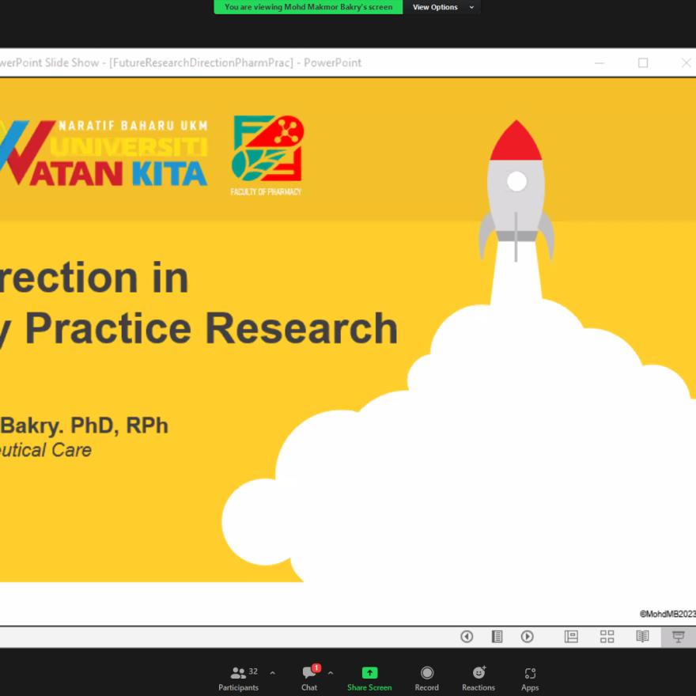Click the Faculty of Pharmacy logo
Screen dimensions: 696x696
[x=267, y=155]
